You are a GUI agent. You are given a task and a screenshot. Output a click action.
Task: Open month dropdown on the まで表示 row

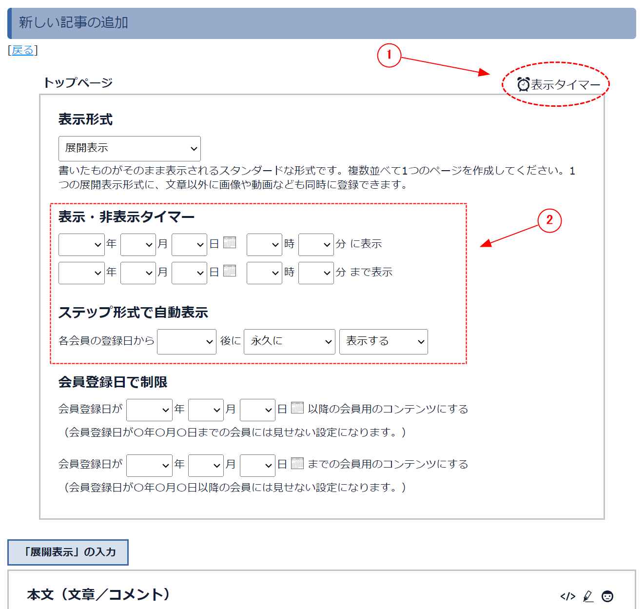coord(138,273)
